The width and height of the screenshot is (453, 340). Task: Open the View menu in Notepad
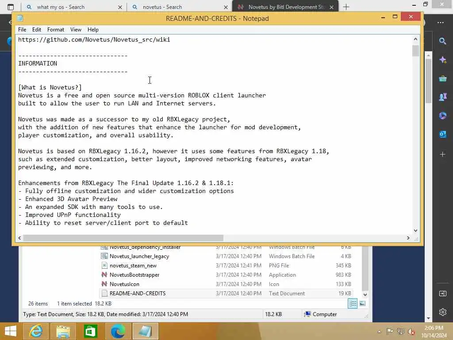click(76, 30)
